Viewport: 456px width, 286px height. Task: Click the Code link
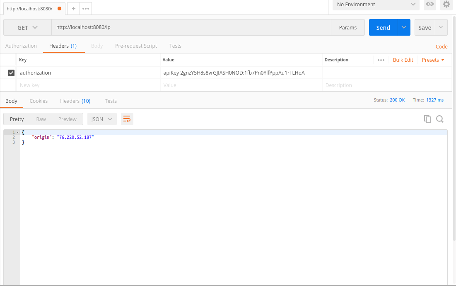(442, 47)
